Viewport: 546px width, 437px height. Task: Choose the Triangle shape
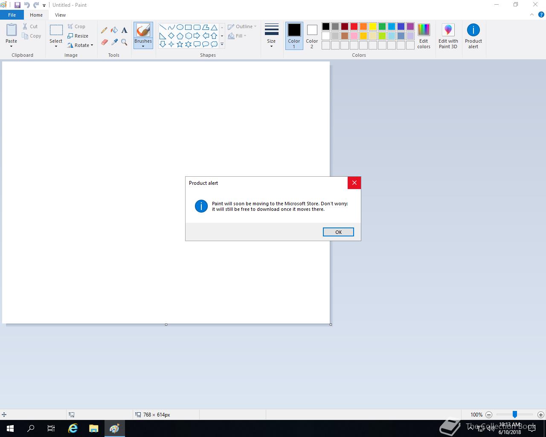point(214,27)
